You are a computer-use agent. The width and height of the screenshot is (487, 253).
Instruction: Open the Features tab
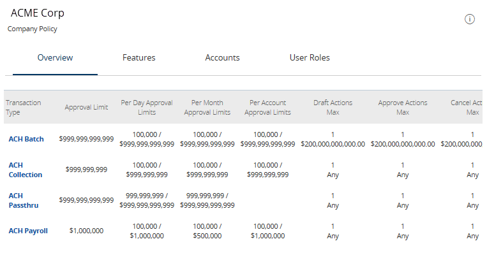point(139,57)
